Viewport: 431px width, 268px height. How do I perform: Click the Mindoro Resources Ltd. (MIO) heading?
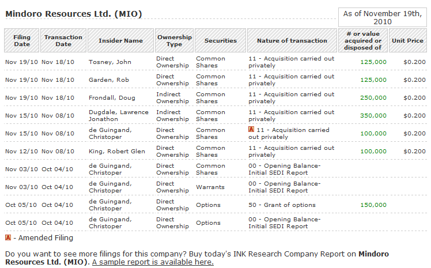[x=73, y=14]
